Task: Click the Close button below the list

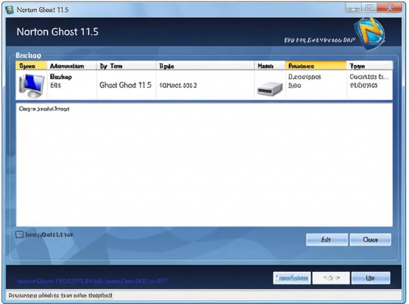Action: (370, 240)
